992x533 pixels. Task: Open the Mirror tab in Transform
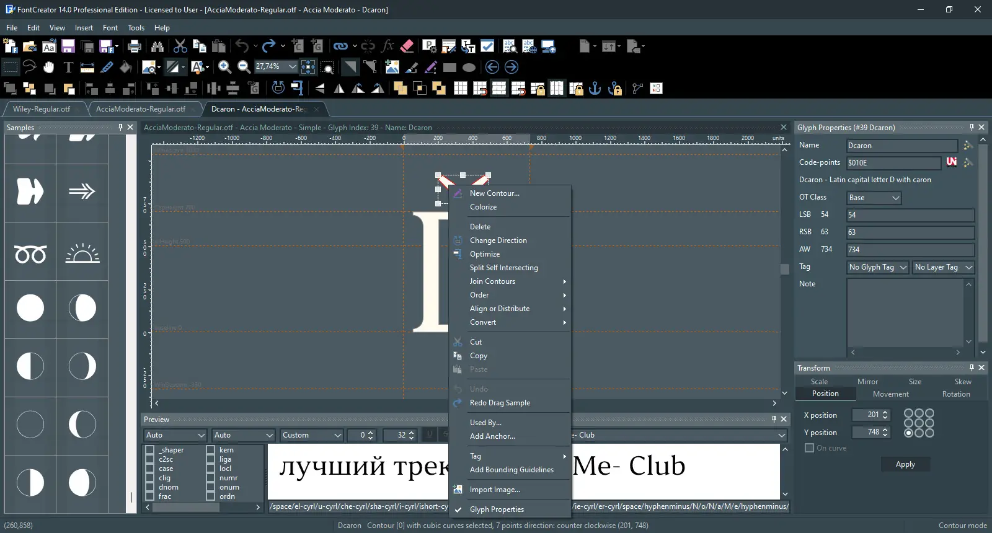pyautogui.click(x=867, y=382)
